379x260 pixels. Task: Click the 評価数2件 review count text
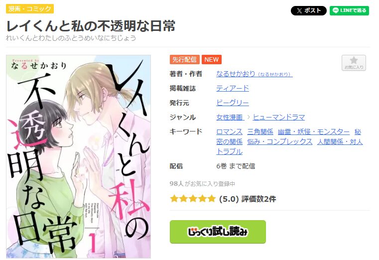click(x=258, y=199)
